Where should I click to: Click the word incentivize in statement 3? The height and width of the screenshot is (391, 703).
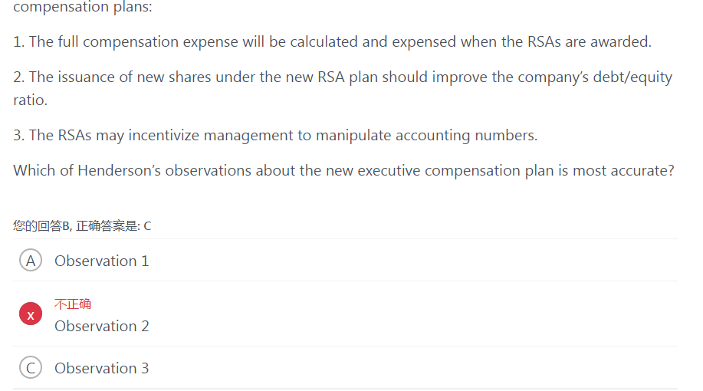pyautogui.click(x=163, y=135)
